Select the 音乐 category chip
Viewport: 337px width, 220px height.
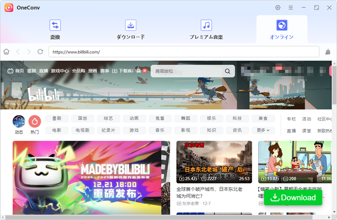point(160,130)
